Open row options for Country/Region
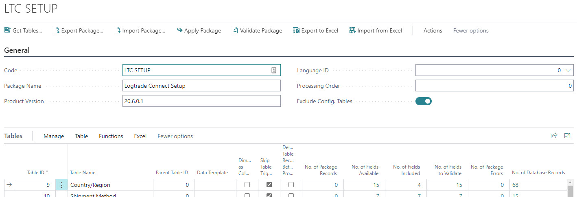The height and width of the screenshot is (197, 577). coord(61,185)
